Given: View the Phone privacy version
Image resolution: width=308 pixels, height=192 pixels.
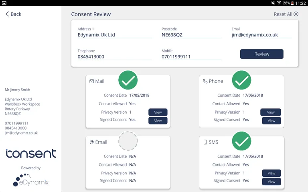Looking at the screenshot, I should click(x=271, y=112).
